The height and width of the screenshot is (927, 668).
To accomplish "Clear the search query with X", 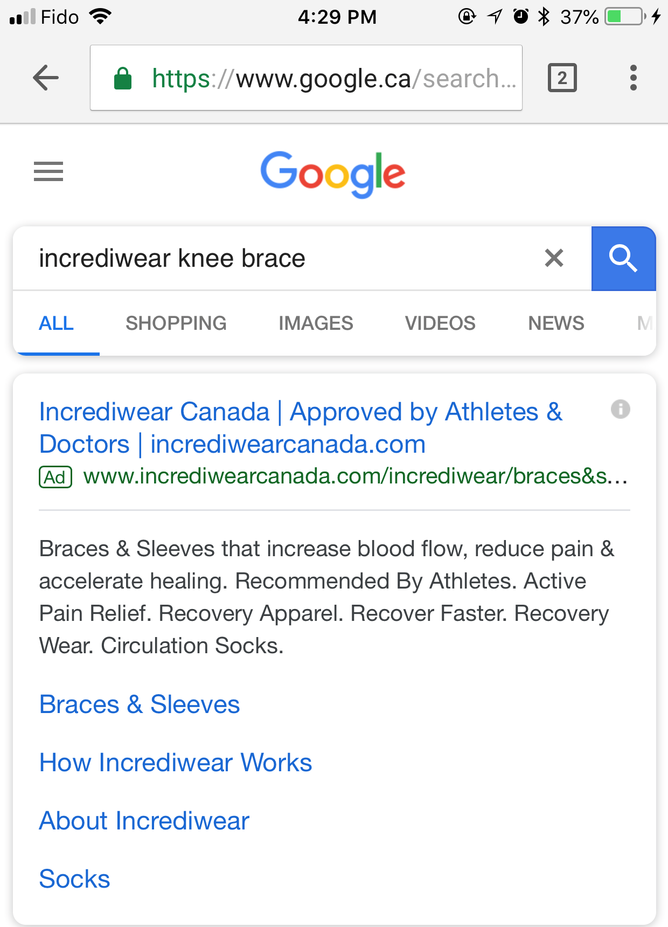I will pyautogui.click(x=554, y=258).
